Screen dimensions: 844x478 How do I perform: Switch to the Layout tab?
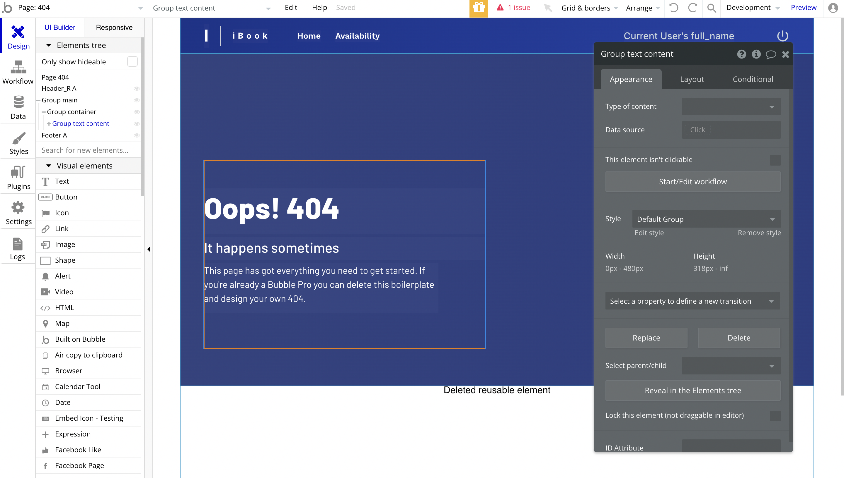click(x=692, y=79)
